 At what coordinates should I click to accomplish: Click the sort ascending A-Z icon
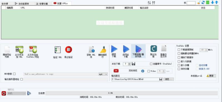click(149, 3)
